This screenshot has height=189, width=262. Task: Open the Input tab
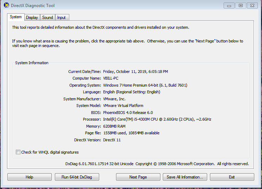point(61,18)
